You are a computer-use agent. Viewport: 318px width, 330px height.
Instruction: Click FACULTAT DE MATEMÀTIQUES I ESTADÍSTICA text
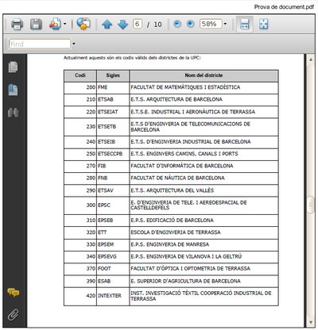point(185,87)
